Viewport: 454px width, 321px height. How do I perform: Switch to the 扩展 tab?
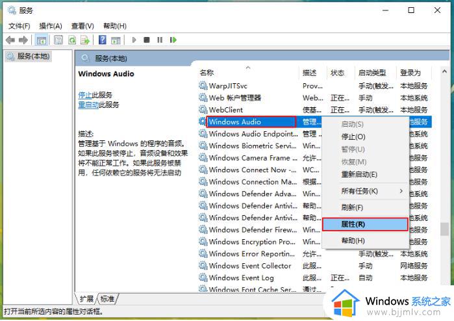coord(86,299)
